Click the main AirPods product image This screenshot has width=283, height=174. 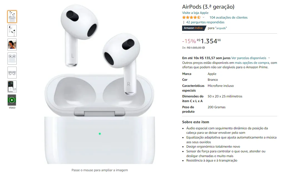pyautogui.click(x=100, y=84)
